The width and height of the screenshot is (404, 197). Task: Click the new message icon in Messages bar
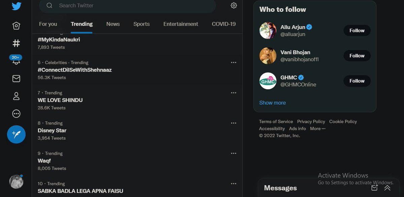pos(374,188)
